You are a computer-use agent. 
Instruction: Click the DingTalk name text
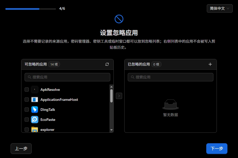coord(48,110)
